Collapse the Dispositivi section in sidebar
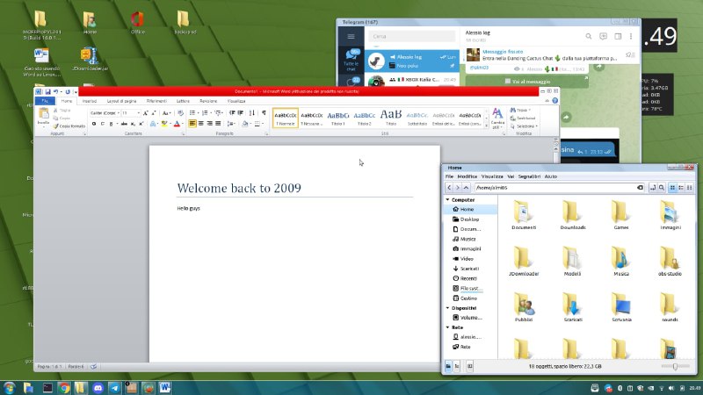 448,309
